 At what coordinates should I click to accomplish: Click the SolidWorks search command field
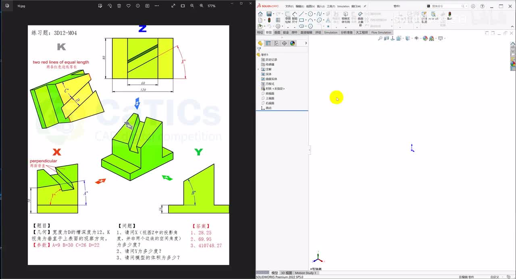click(x=446, y=6)
